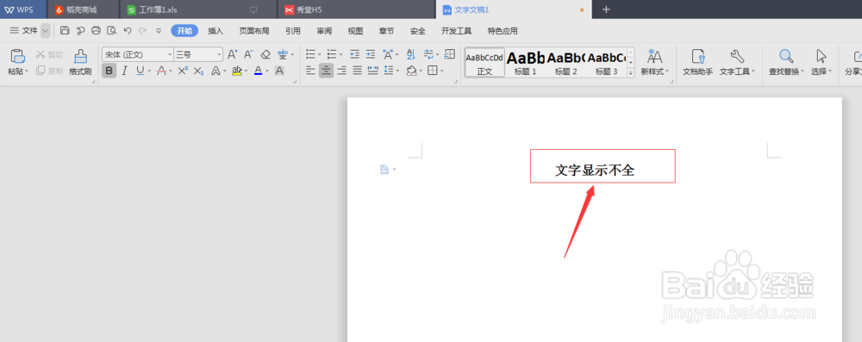
Task: Open Print Preview icon
Action: 112,31
